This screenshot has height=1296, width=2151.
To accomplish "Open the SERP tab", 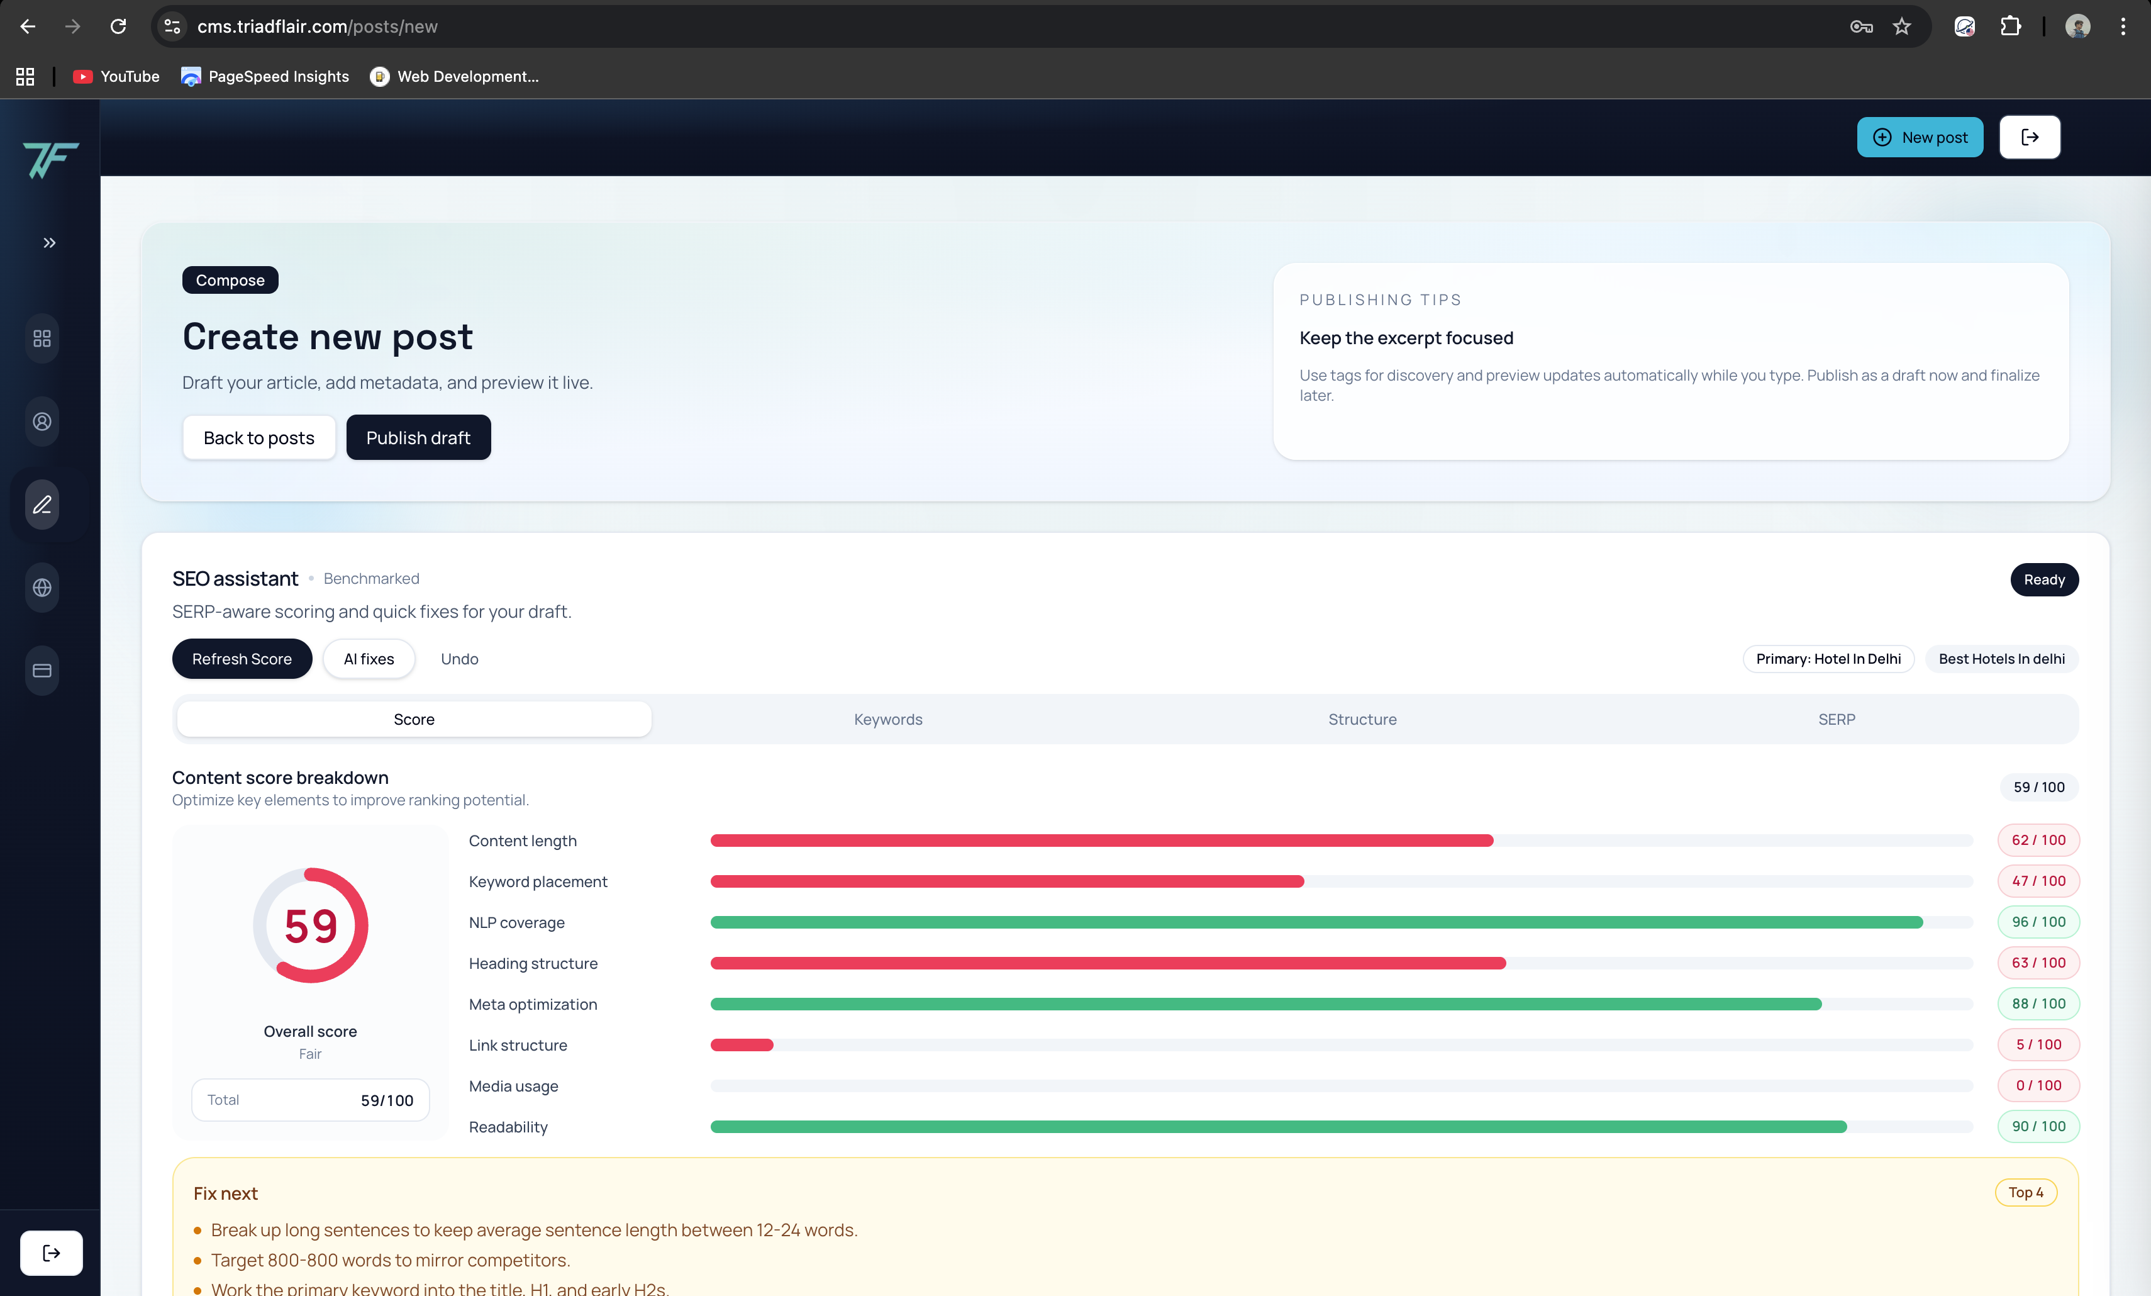I will point(1836,718).
